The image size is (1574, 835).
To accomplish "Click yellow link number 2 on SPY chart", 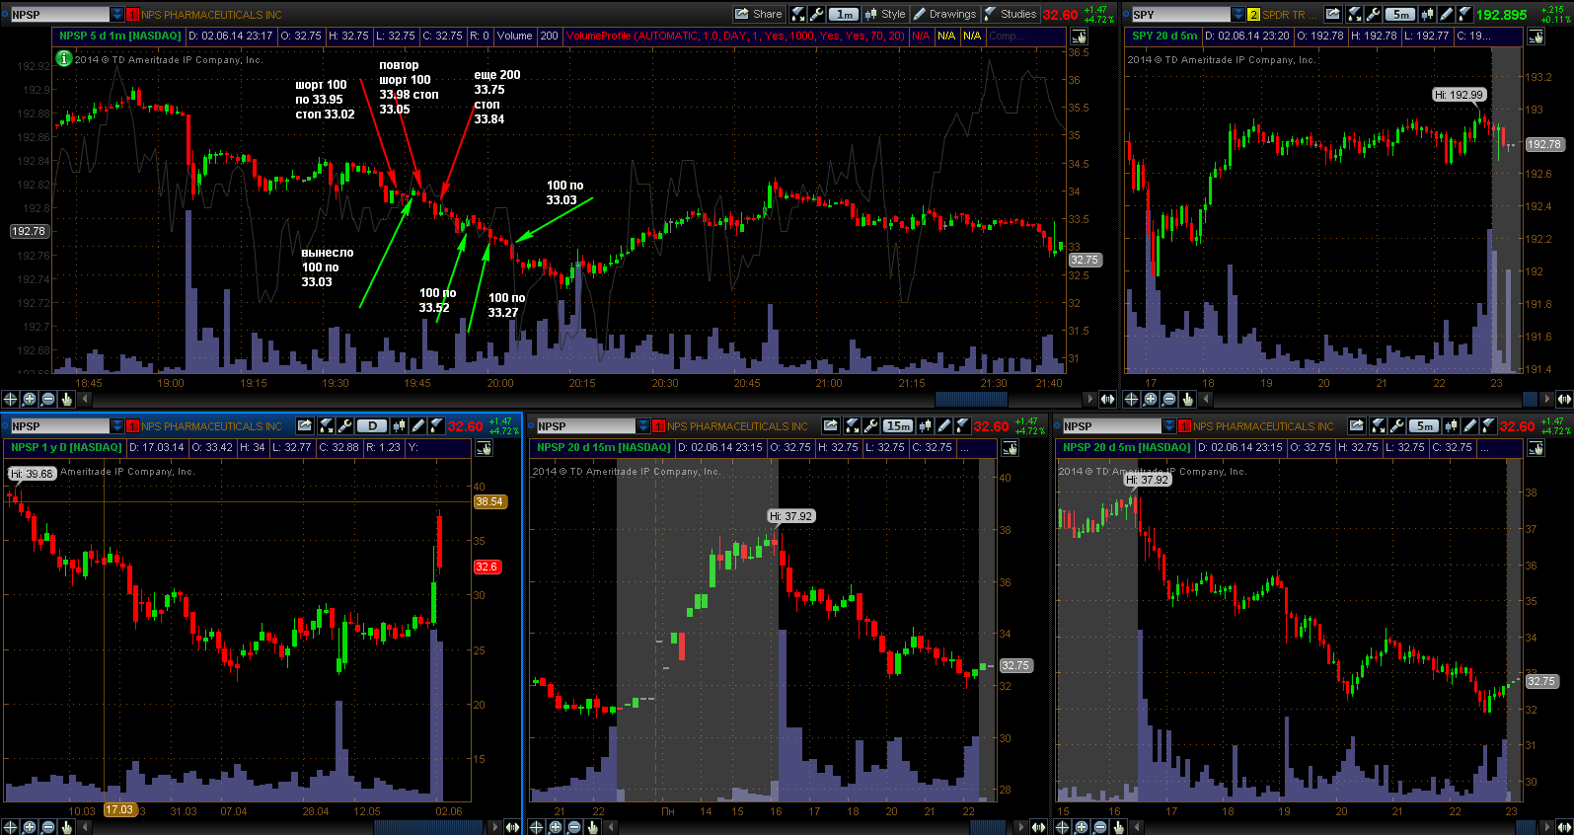I will coord(1253,15).
